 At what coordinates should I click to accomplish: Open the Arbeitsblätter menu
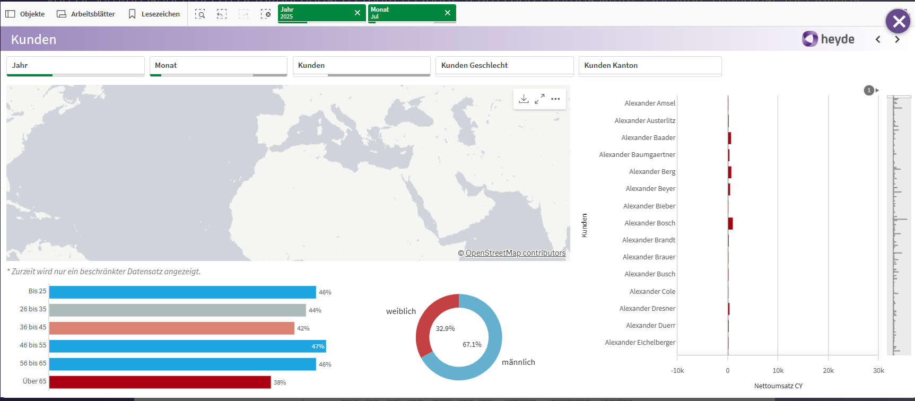pyautogui.click(x=86, y=14)
